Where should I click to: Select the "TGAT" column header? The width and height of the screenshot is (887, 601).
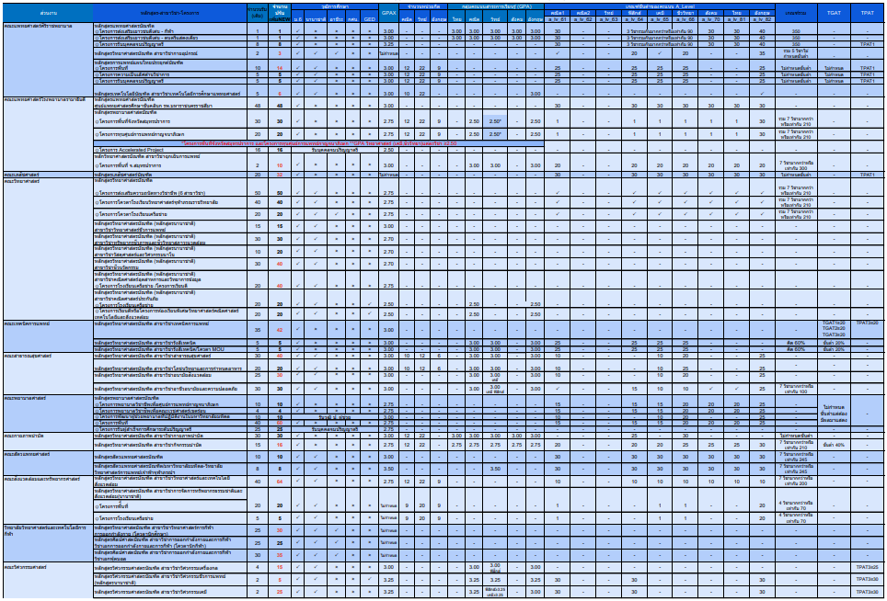click(x=834, y=12)
